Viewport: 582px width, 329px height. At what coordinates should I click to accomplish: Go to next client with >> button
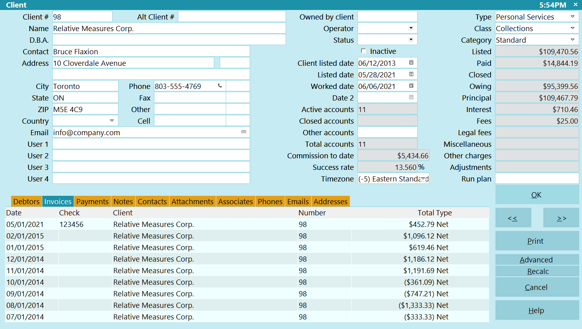coord(561,218)
